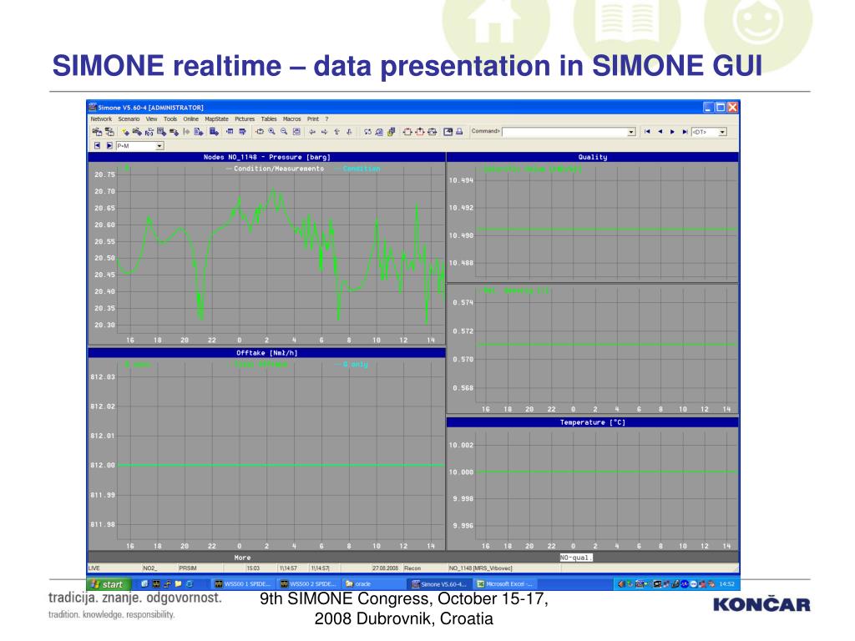Click the pan down arrow icon
Viewport: 855px width, 641px height.
coord(349,132)
